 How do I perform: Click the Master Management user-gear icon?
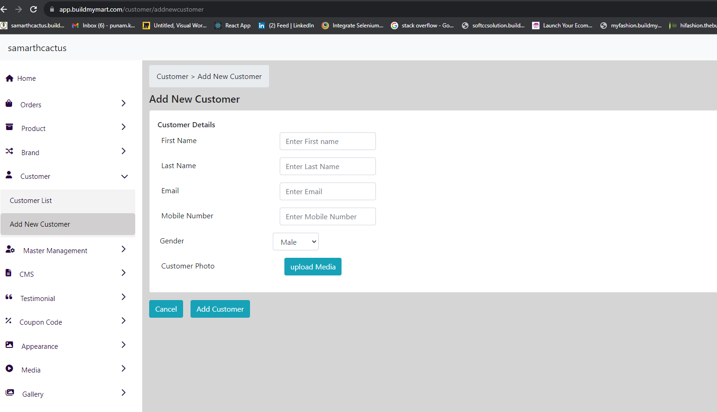pyautogui.click(x=10, y=249)
